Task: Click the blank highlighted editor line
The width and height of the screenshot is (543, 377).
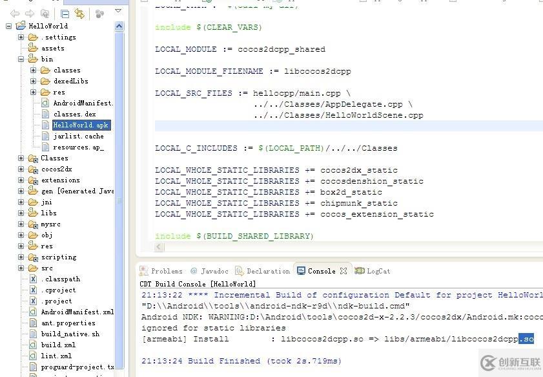Action: [x=349, y=126]
